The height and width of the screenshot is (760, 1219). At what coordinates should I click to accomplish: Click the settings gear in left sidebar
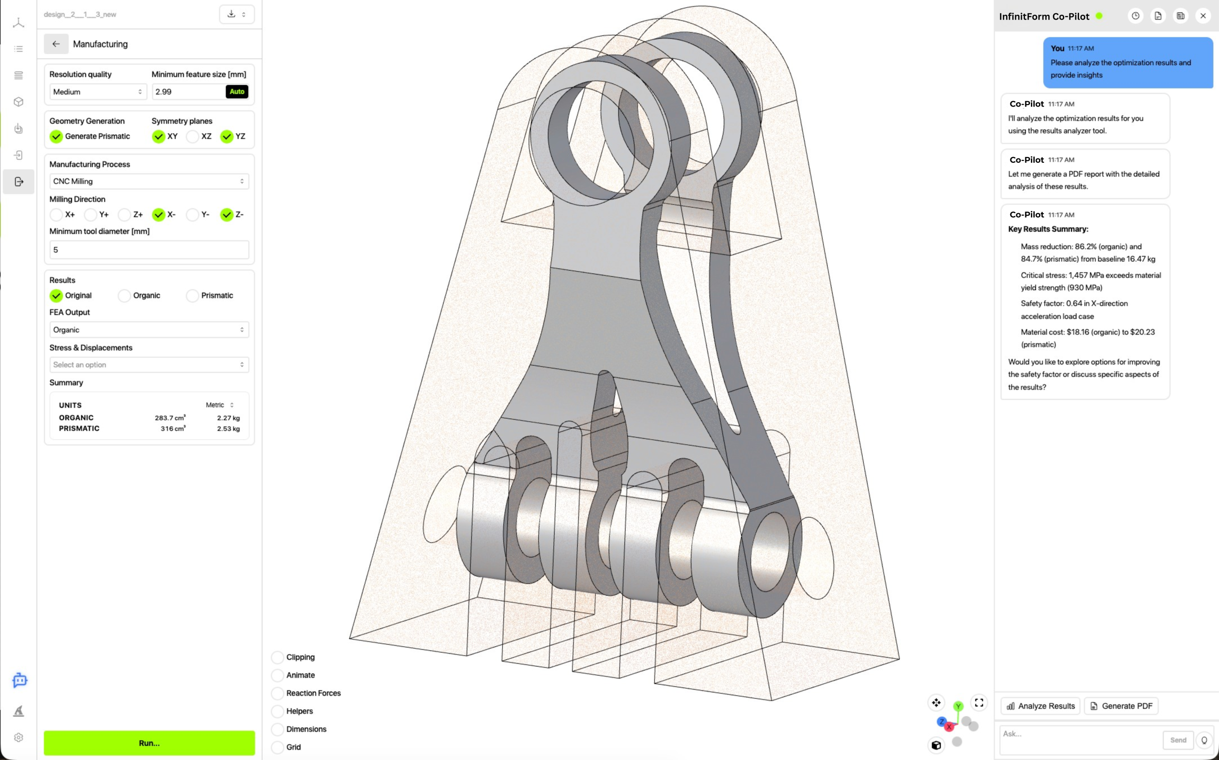pos(19,737)
